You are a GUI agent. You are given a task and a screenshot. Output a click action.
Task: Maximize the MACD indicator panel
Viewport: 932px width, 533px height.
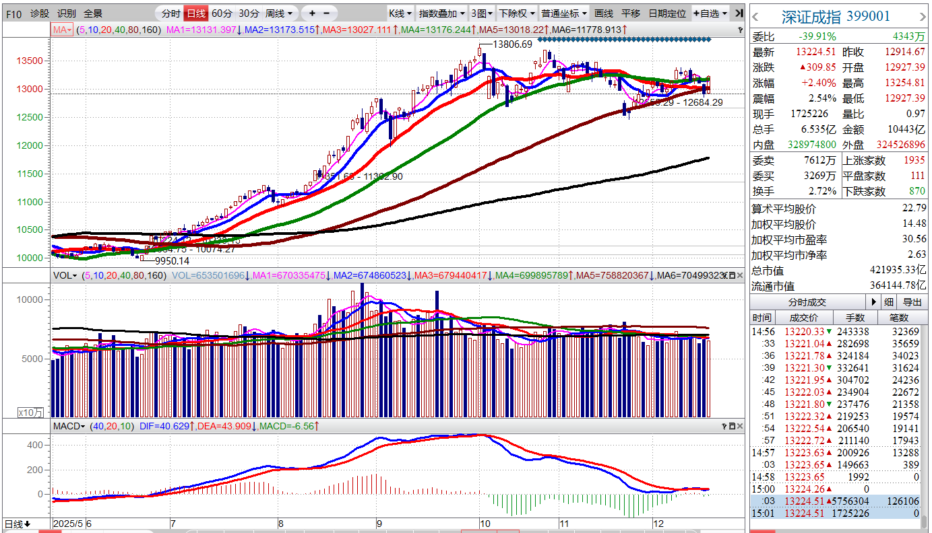pyautogui.click(x=731, y=427)
